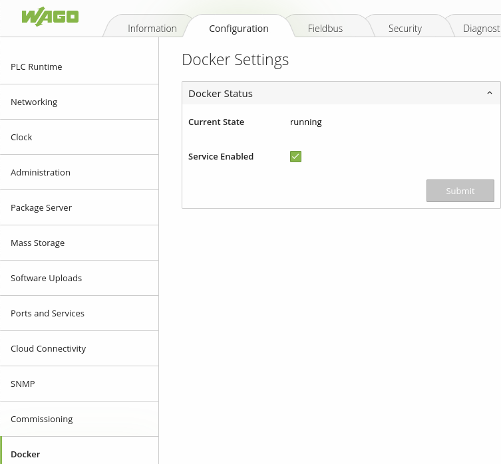The width and height of the screenshot is (501, 464).
Task: Click the Current State label
Action: [216, 122]
